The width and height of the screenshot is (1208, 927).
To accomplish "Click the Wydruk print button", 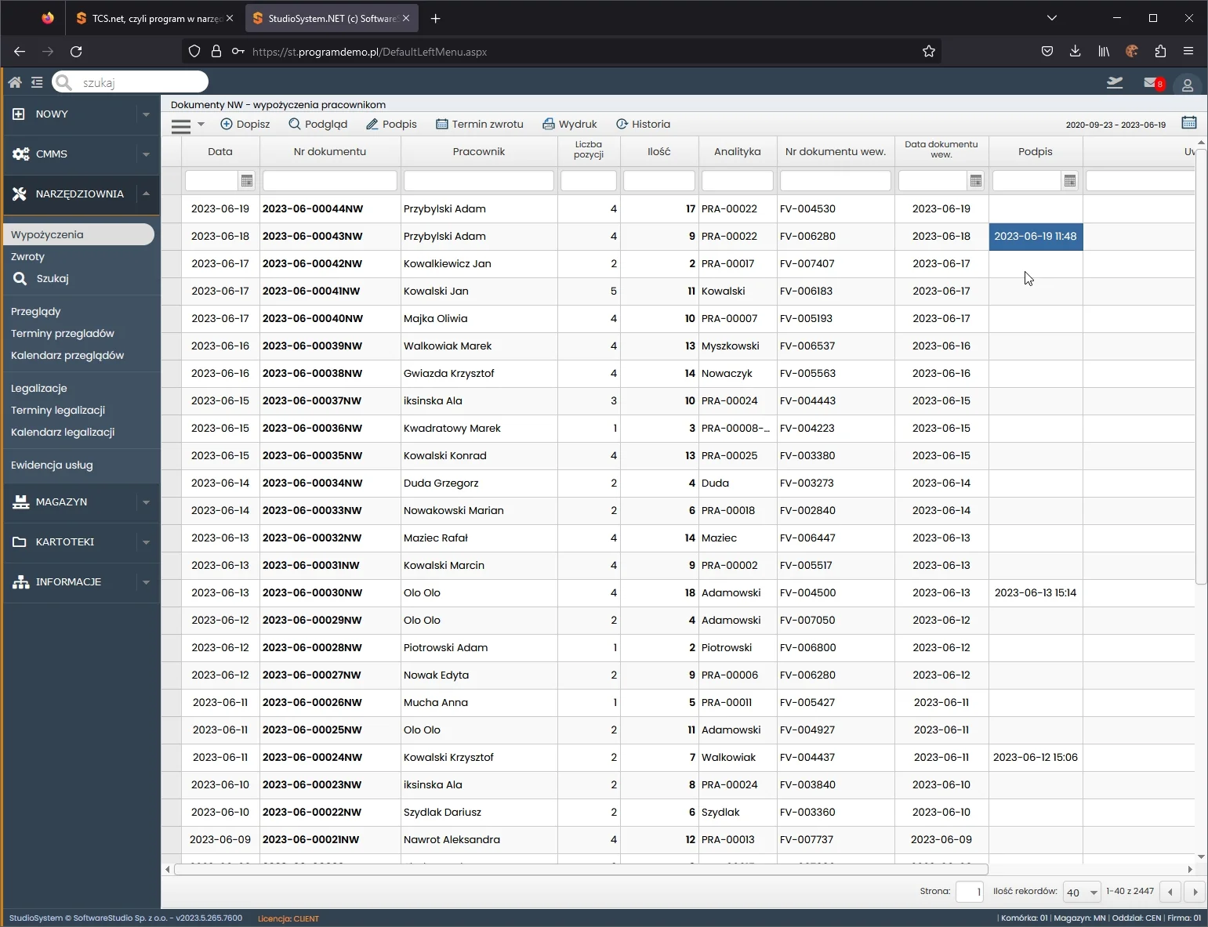I will pos(570,124).
